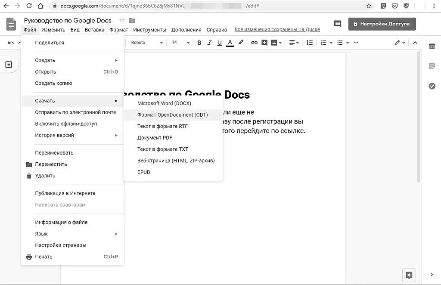Toggle italic formatting
441x285 pixels.
click(209, 43)
